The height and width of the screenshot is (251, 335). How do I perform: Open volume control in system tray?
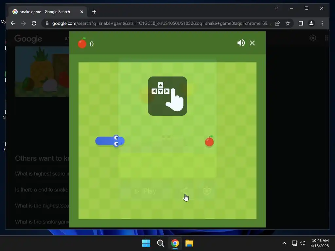coord(303,243)
